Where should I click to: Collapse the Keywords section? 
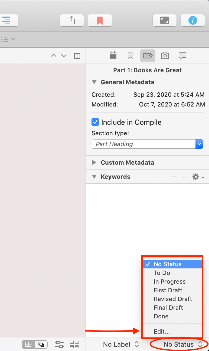tap(94, 177)
